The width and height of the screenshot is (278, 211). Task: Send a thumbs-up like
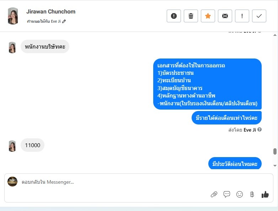pyautogui.click(x=265, y=194)
